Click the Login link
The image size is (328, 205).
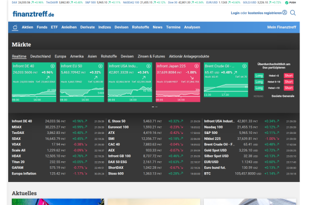click(235, 13)
